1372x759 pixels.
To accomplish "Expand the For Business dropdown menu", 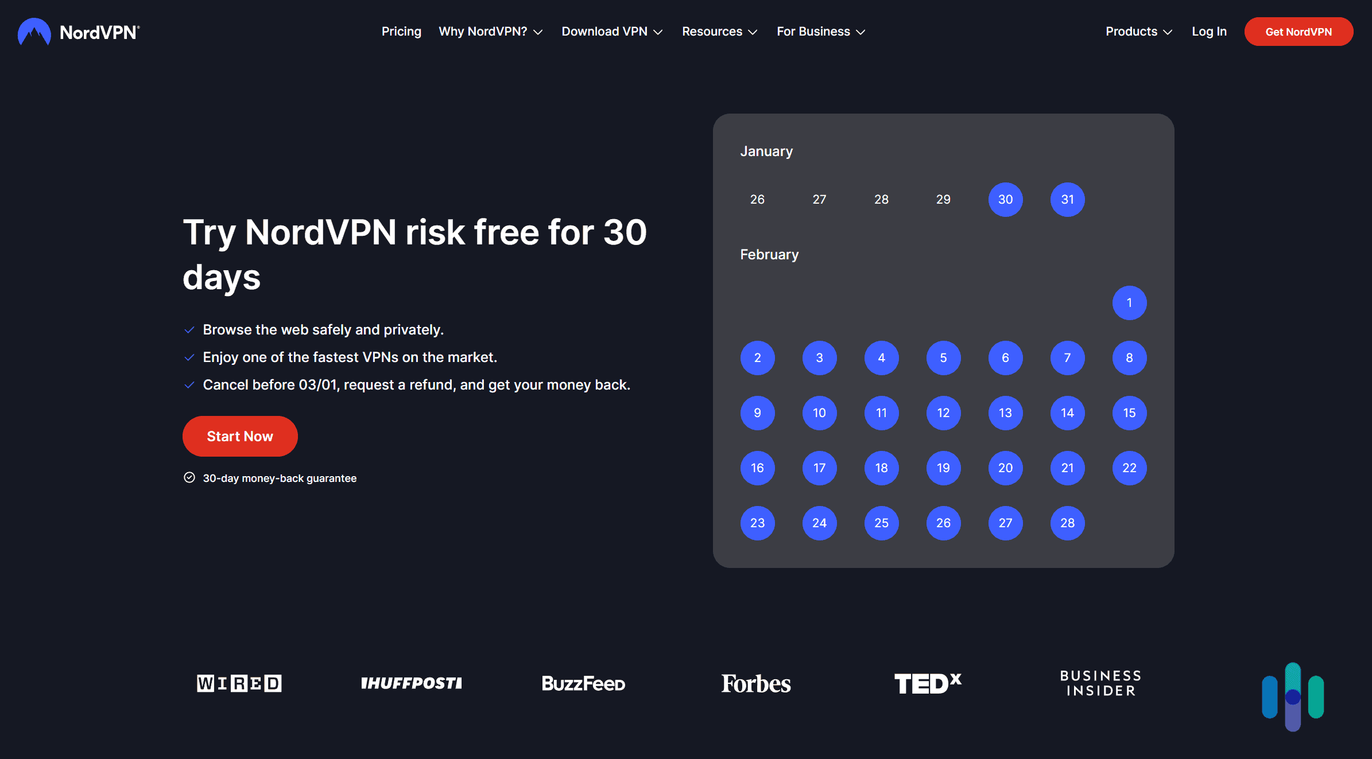I will tap(820, 31).
